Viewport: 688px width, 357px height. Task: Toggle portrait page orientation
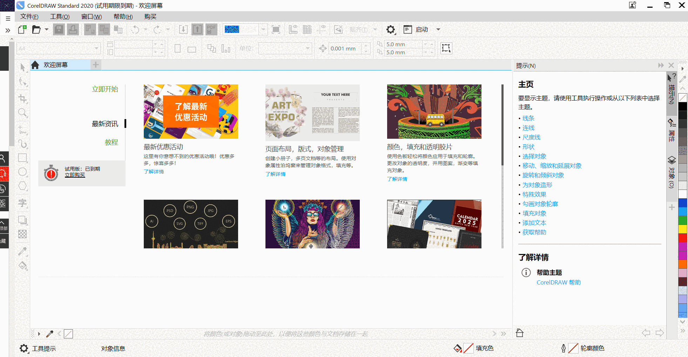pyautogui.click(x=177, y=48)
